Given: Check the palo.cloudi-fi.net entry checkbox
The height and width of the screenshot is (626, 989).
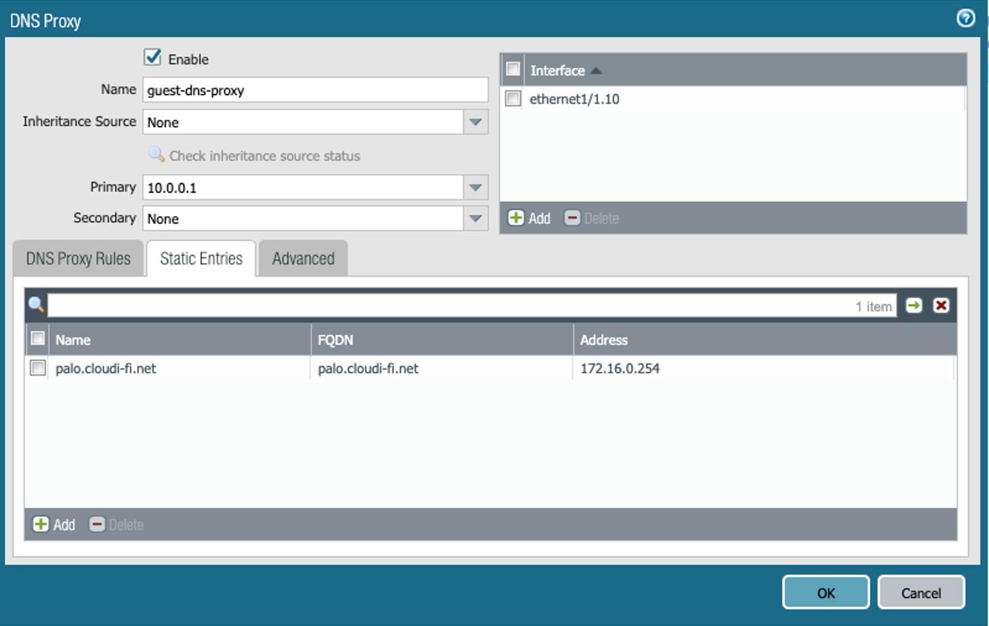Looking at the screenshot, I should (x=37, y=368).
